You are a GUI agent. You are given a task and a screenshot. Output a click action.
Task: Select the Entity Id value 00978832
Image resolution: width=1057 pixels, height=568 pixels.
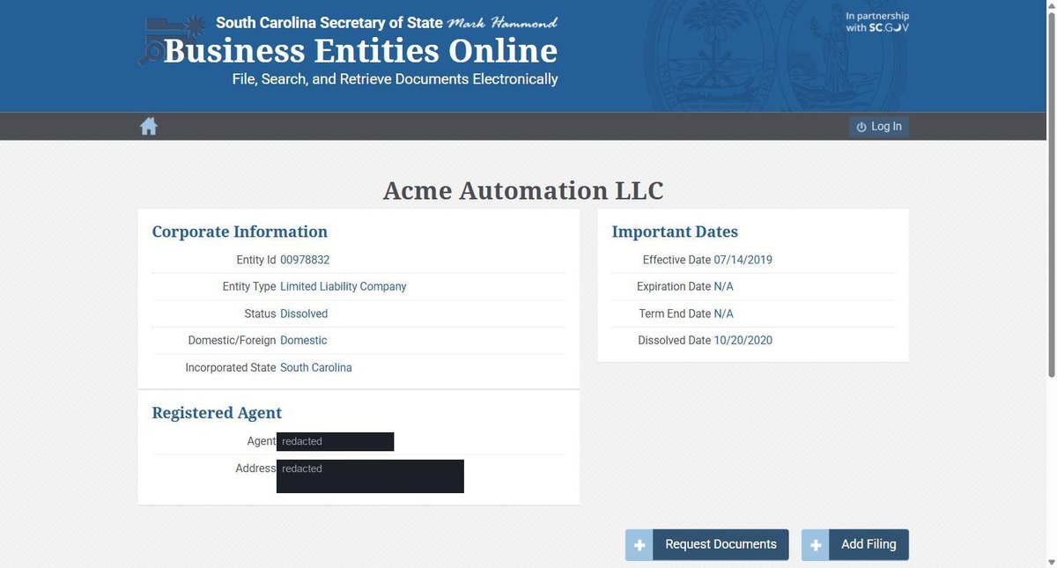click(x=305, y=260)
